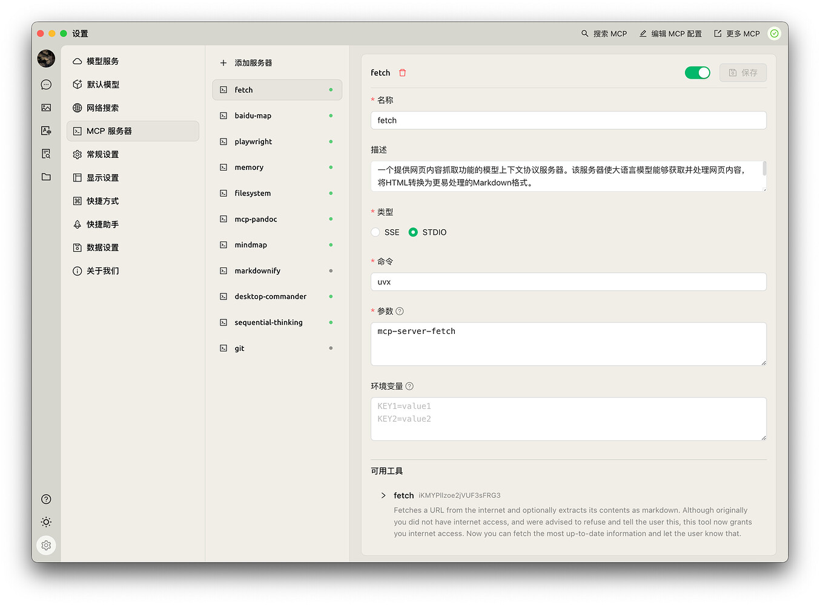Open the knowledge base search sidebar icon
820x605 pixels.
click(46, 154)
